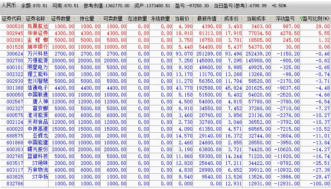Click the 资产:1373480.51 total assets readout
The height and width of the screenshot is (189, 331).
(152, 6)
